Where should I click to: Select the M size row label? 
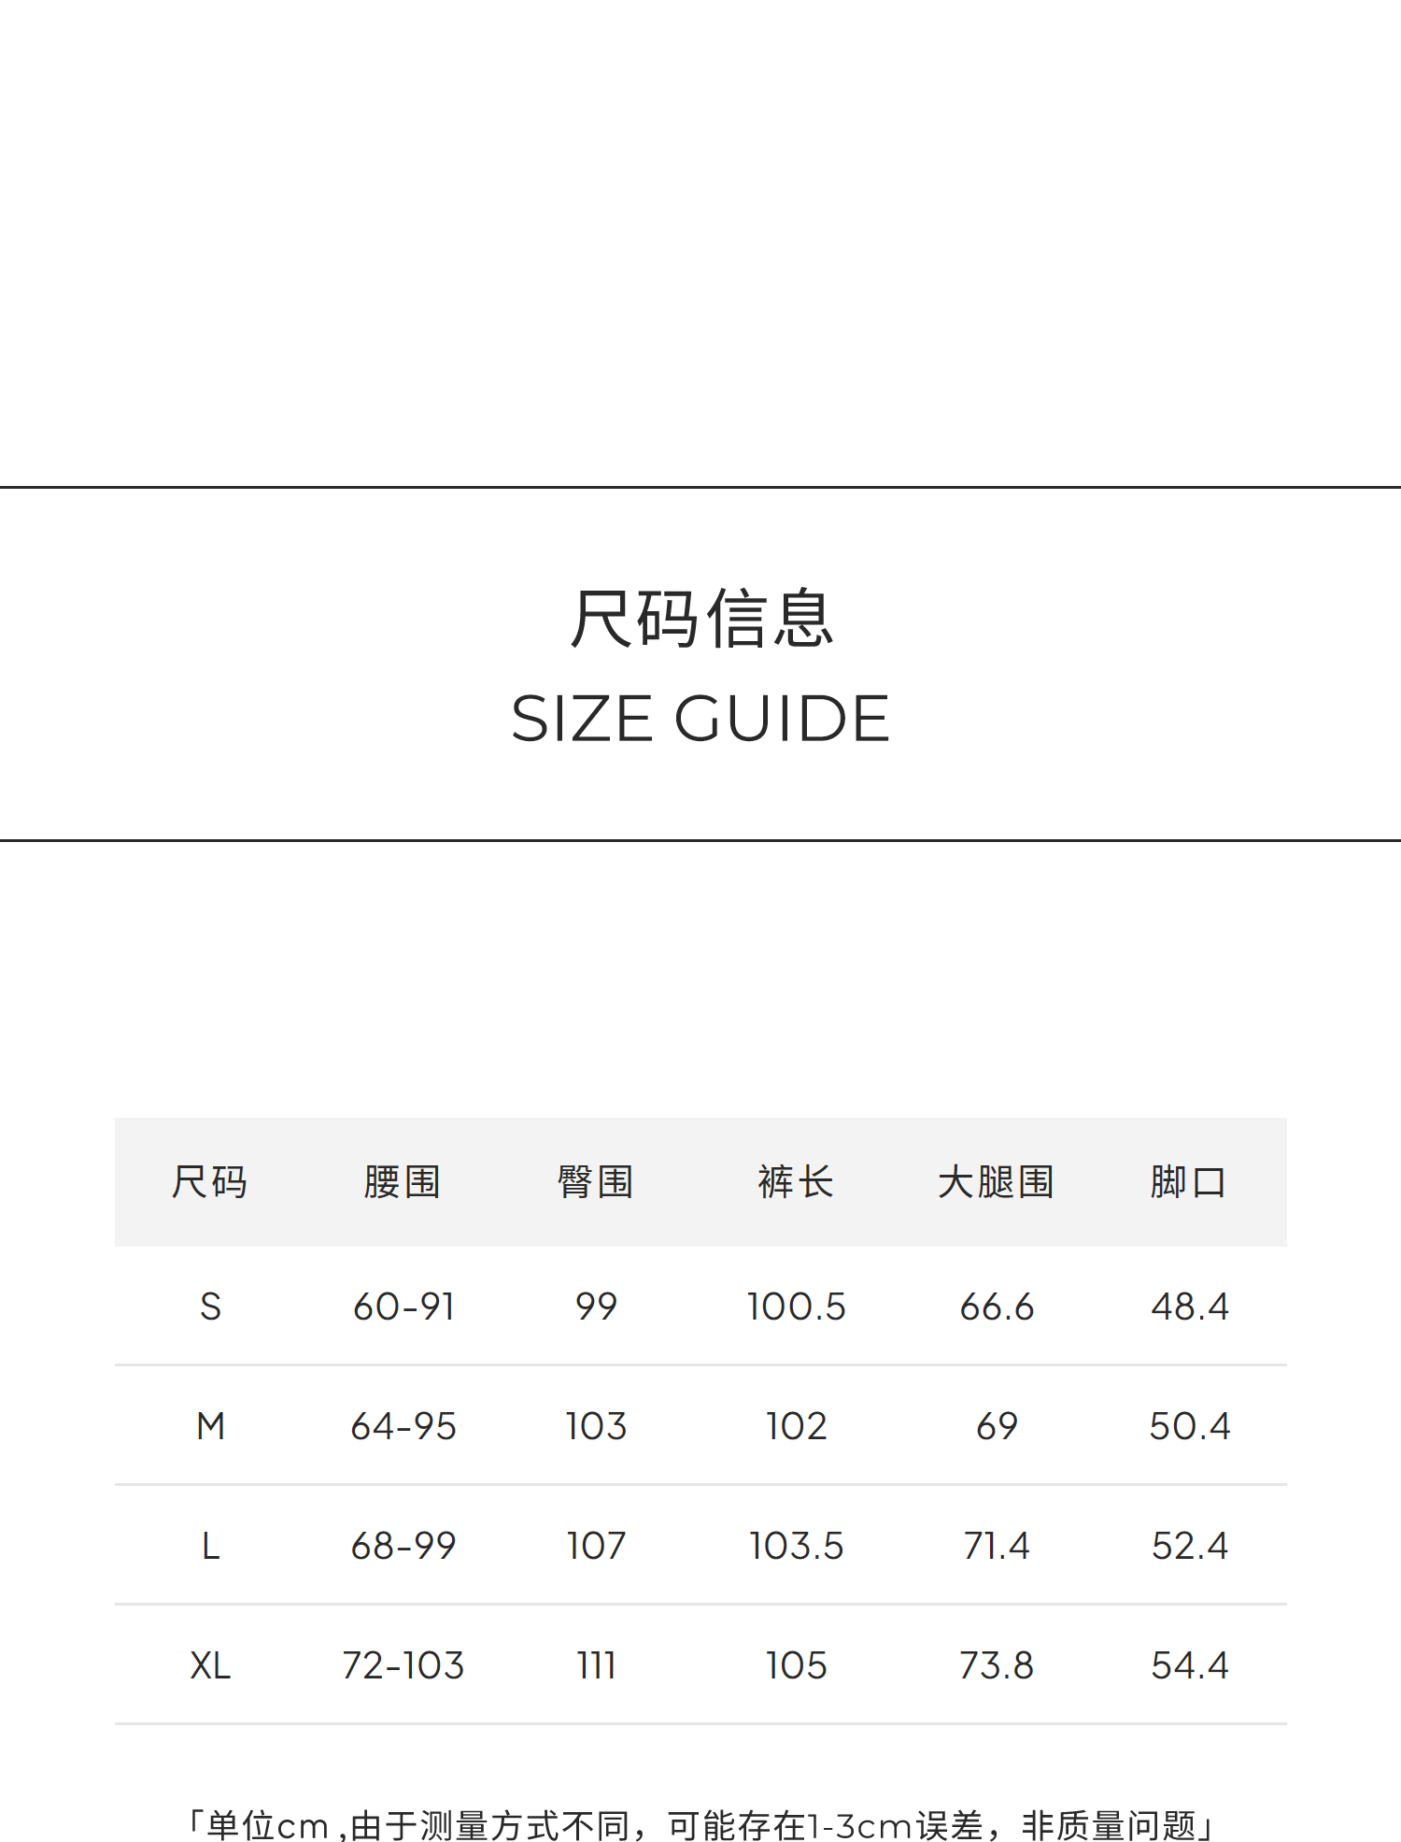[210, 1426]
